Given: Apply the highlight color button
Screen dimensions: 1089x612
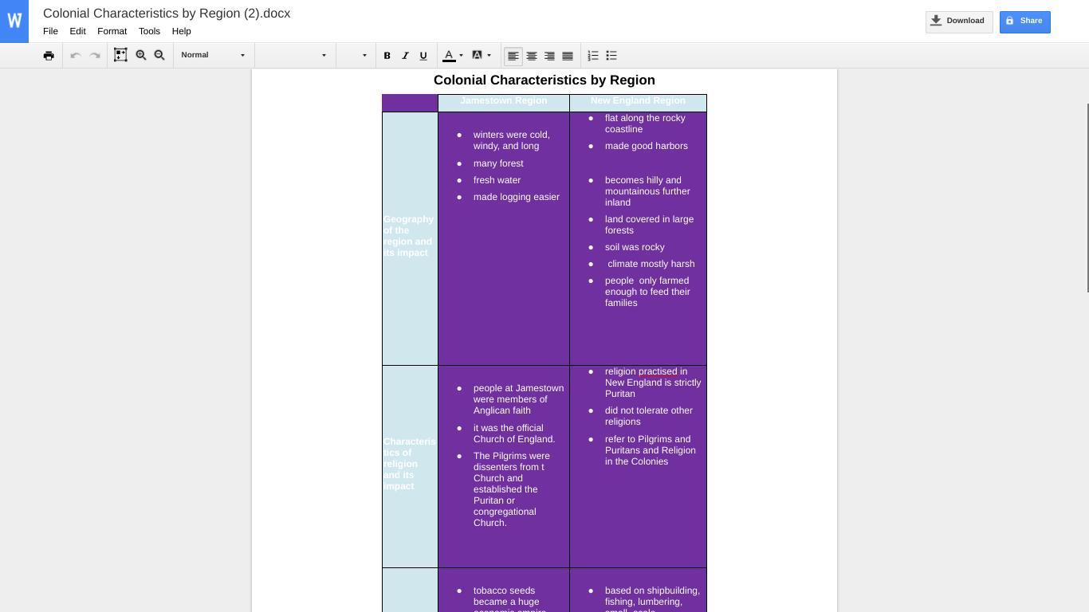Looking at the screenshot, I should 477,55.
